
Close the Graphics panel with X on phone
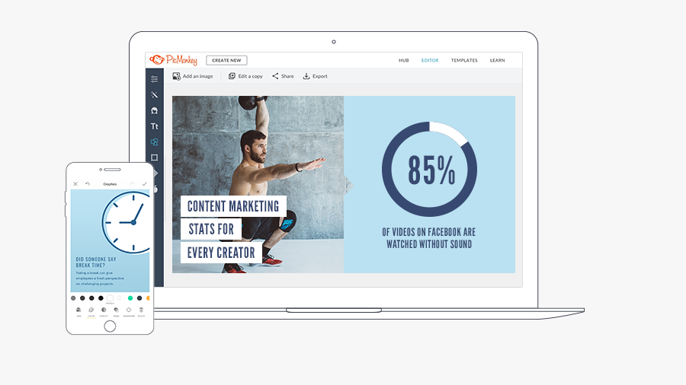tap(75, 183)
